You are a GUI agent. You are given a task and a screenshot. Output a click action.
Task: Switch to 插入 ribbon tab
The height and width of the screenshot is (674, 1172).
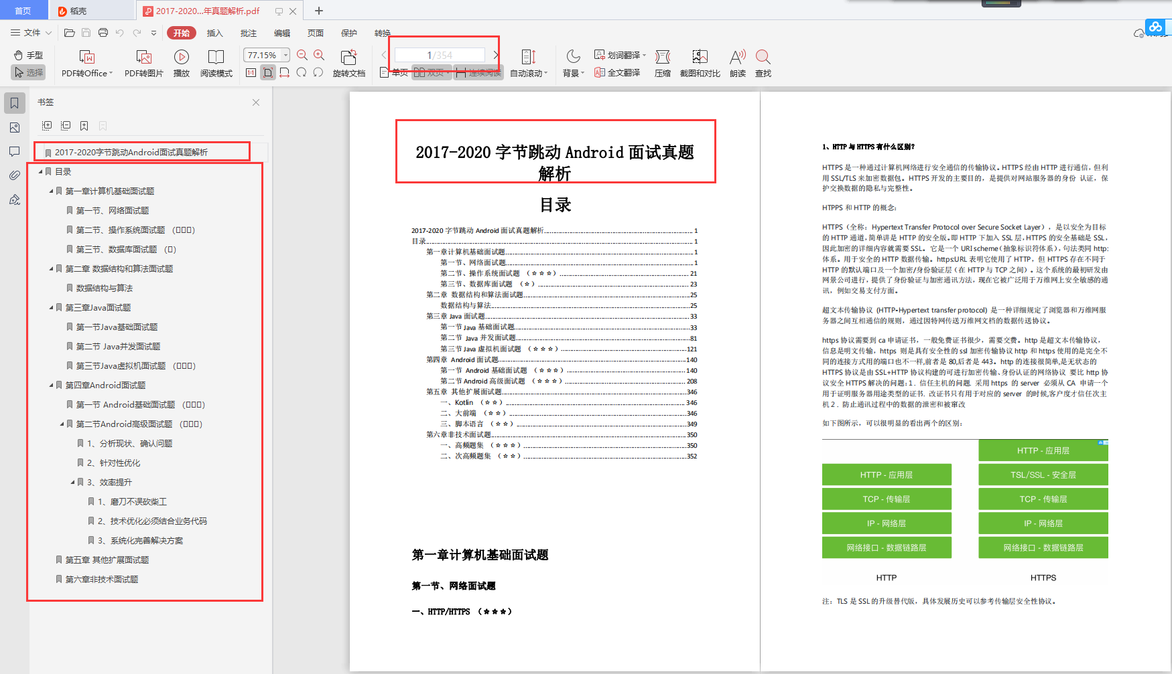[214, 33]
